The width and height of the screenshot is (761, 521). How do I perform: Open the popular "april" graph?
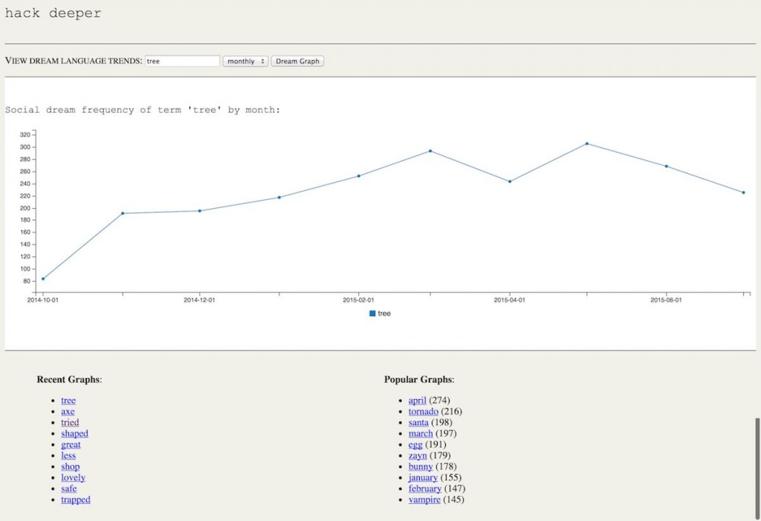click(417, 400)
